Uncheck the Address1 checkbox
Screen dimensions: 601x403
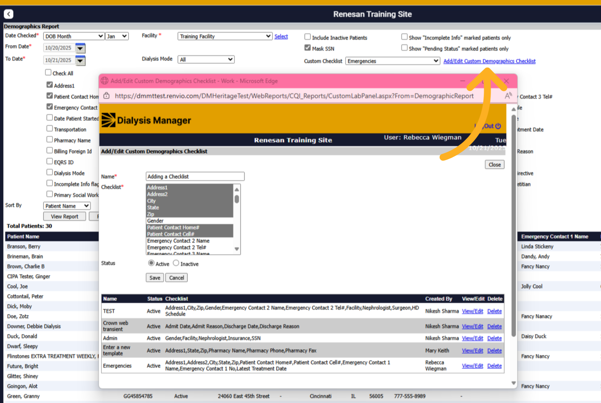50,85
